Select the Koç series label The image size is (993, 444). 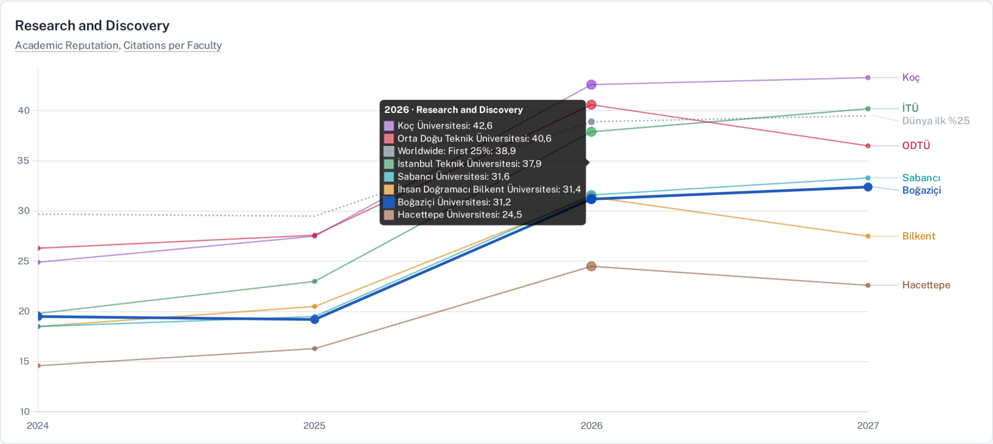pos(911,78)
